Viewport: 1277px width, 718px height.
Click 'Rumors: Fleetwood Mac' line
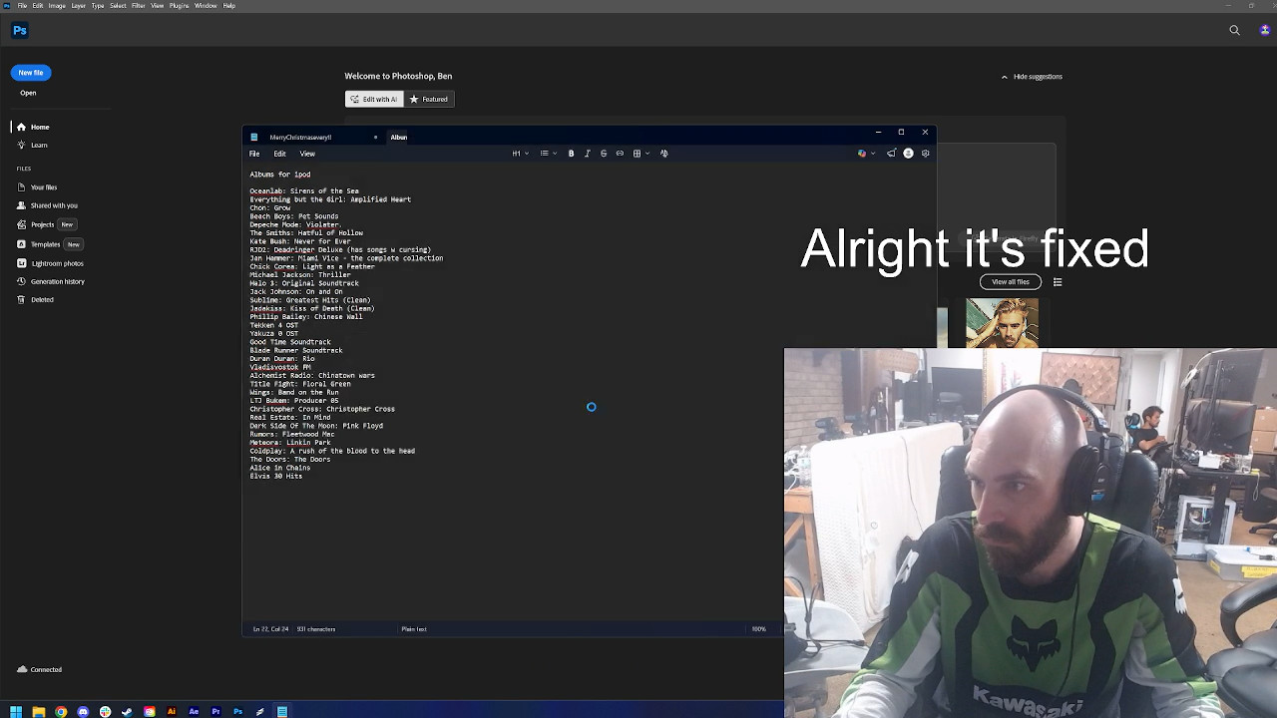pyautogui.click(x=291, y=435)
